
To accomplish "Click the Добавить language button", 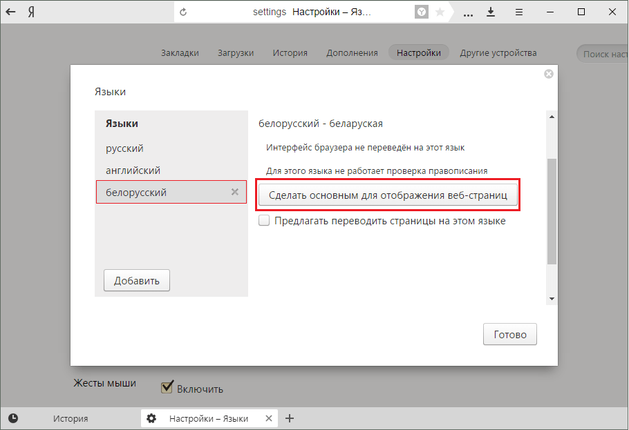I will pos(136,280).
